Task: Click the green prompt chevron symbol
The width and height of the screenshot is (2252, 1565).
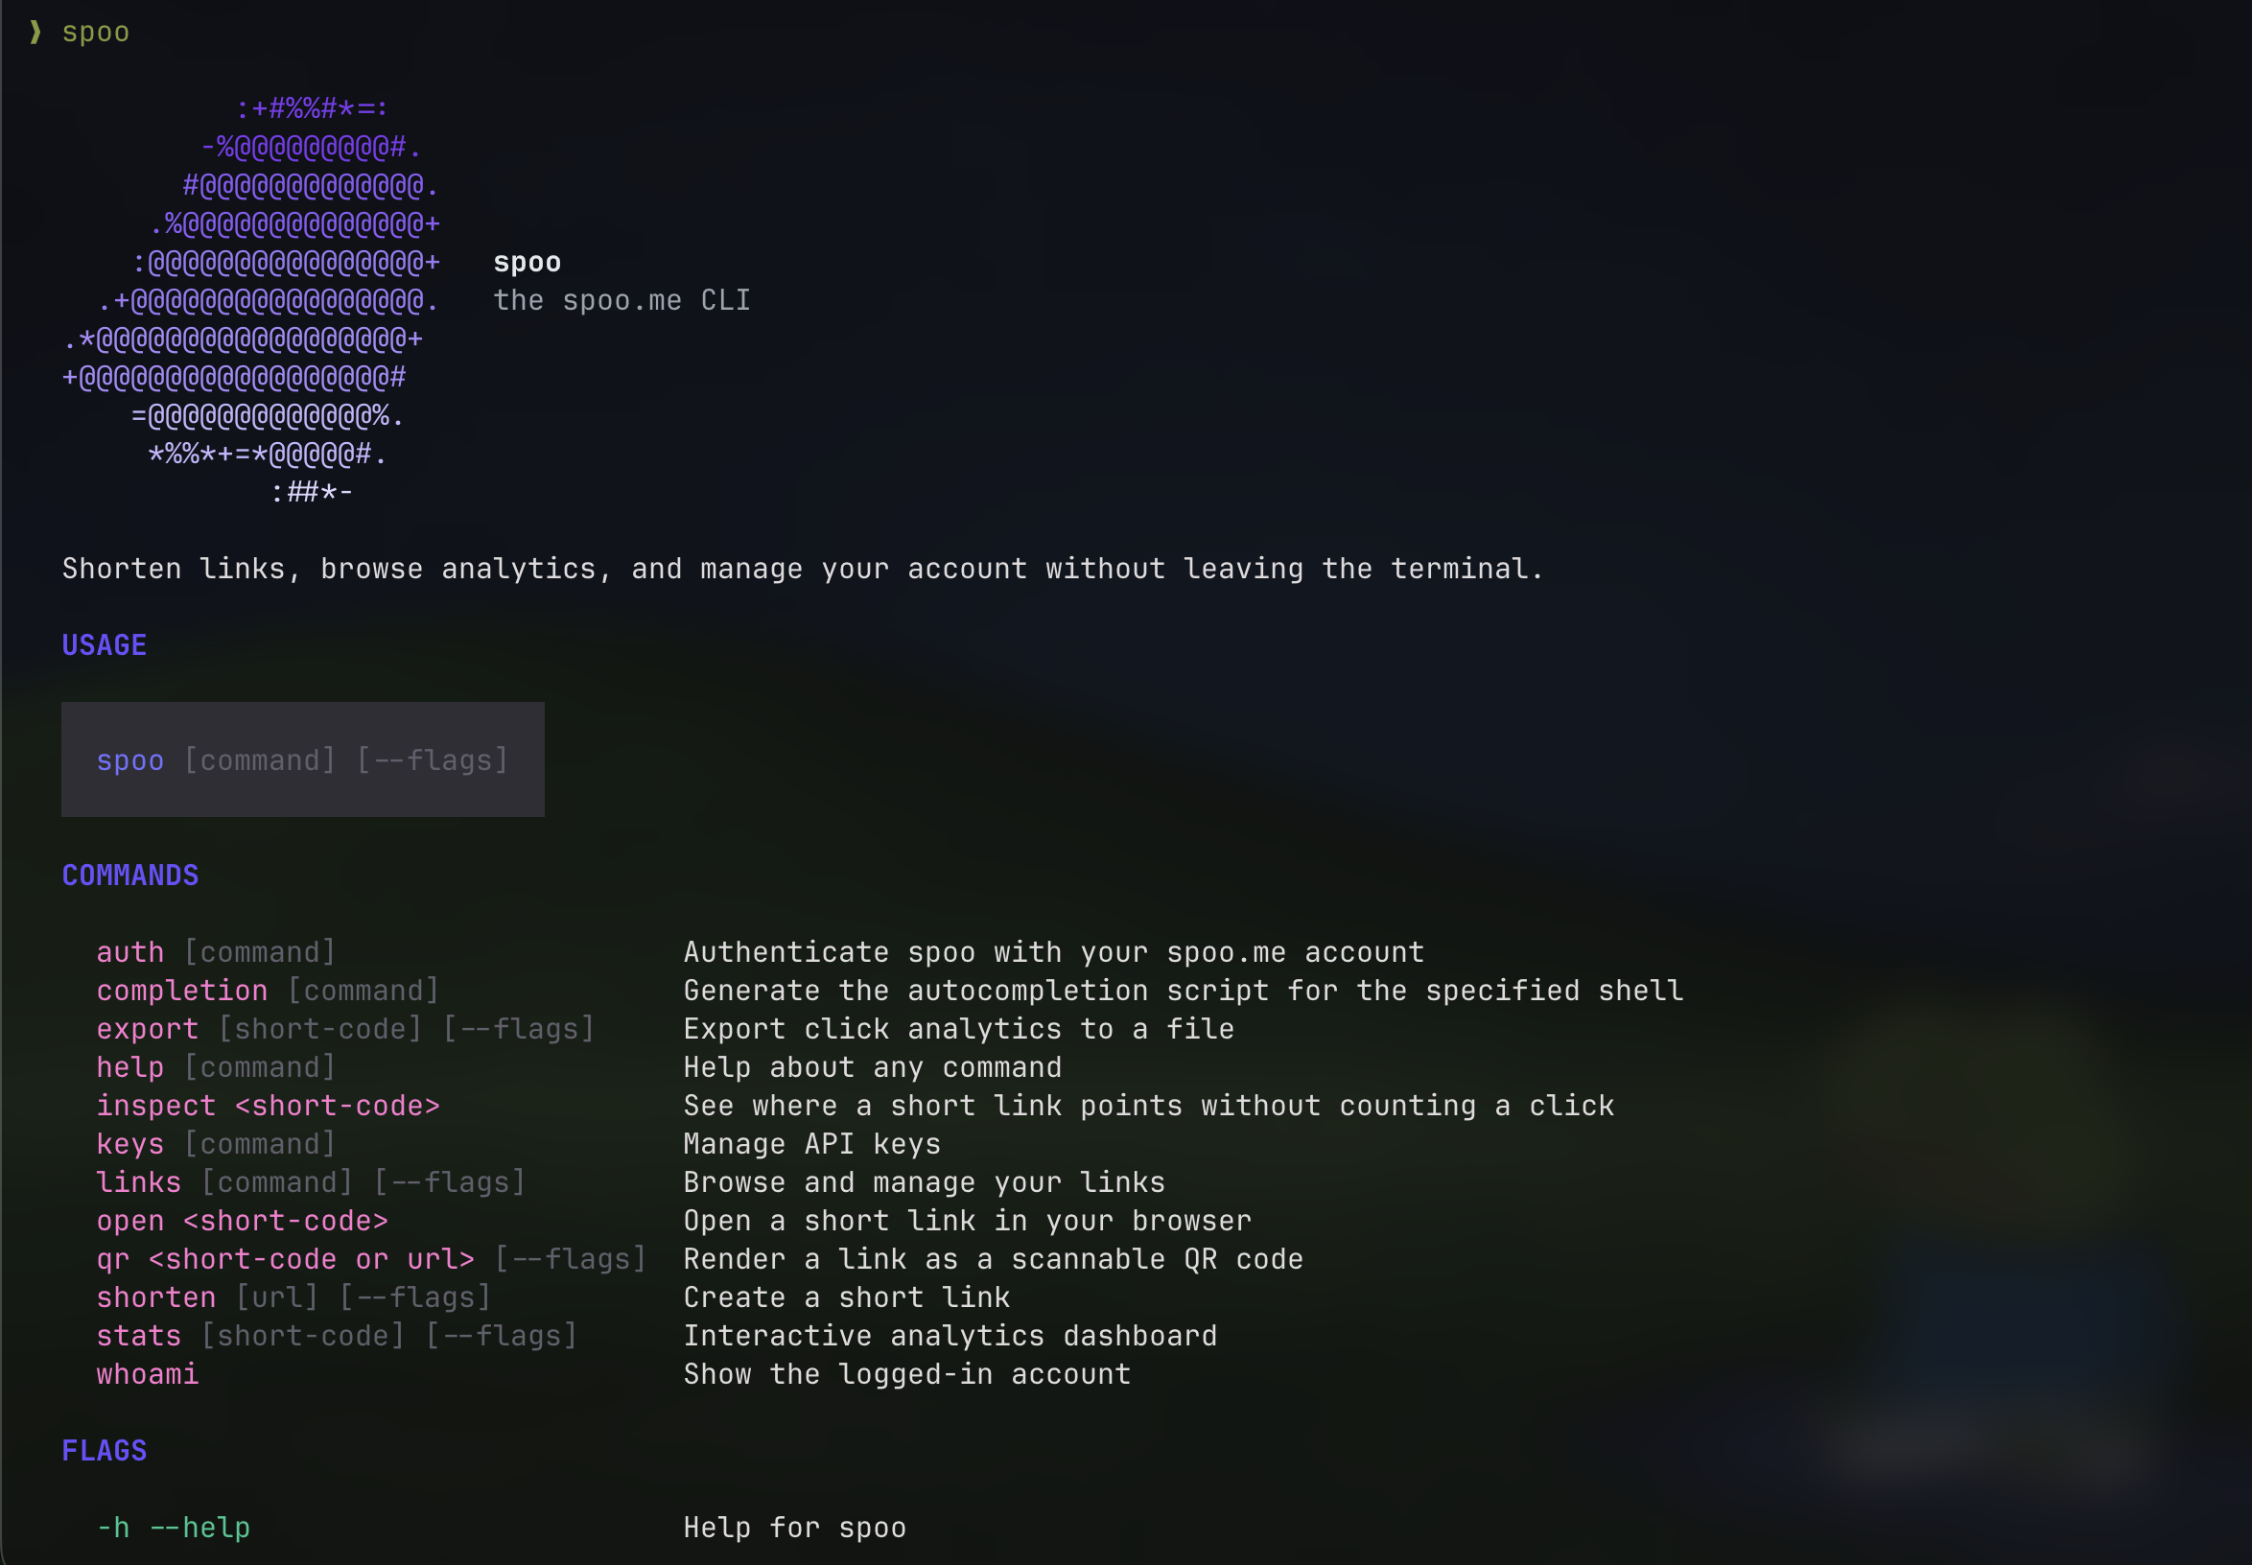Action: pos(36,32)
